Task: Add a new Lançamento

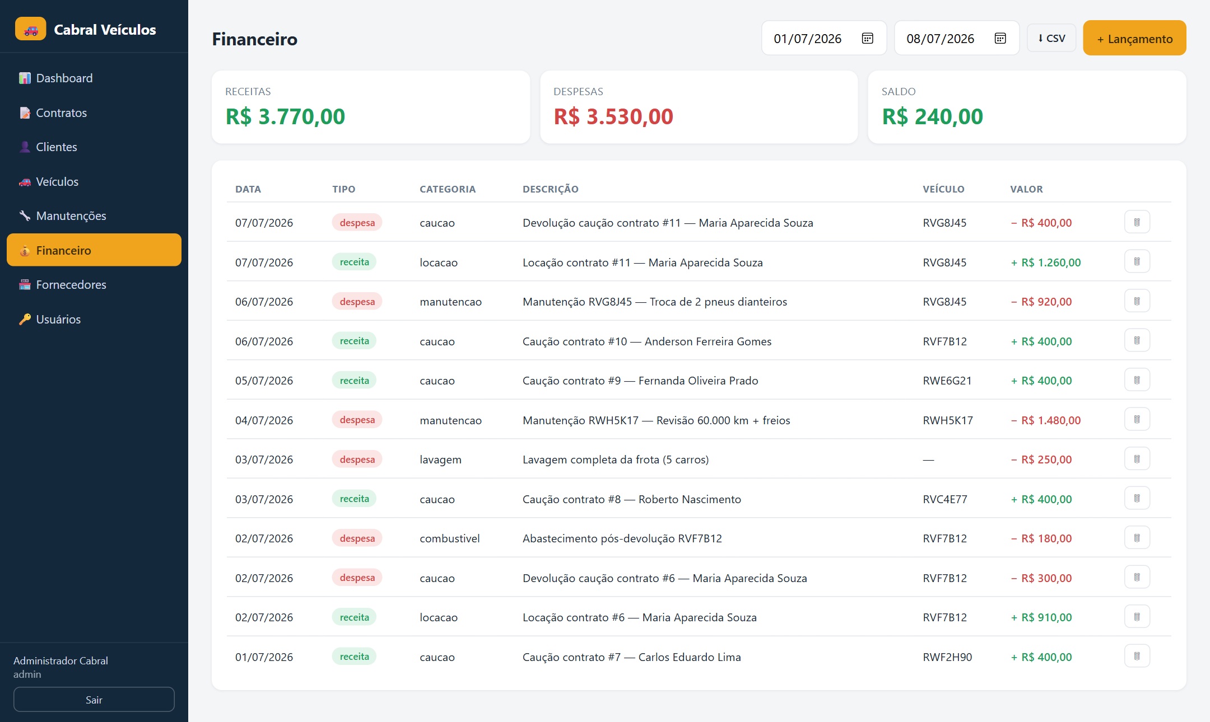Action: (x=1134, y=38)
